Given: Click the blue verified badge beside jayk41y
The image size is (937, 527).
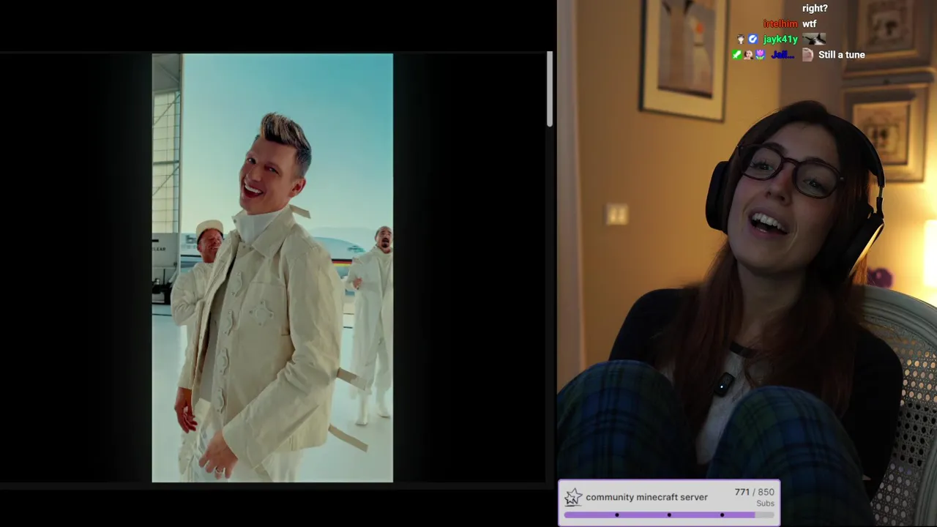Looking at the screenshot, I should click(753, 40).
